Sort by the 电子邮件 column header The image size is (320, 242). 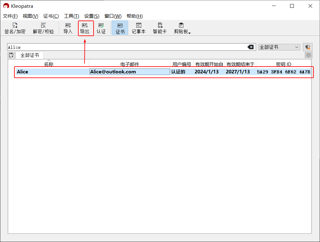(130, 64)
